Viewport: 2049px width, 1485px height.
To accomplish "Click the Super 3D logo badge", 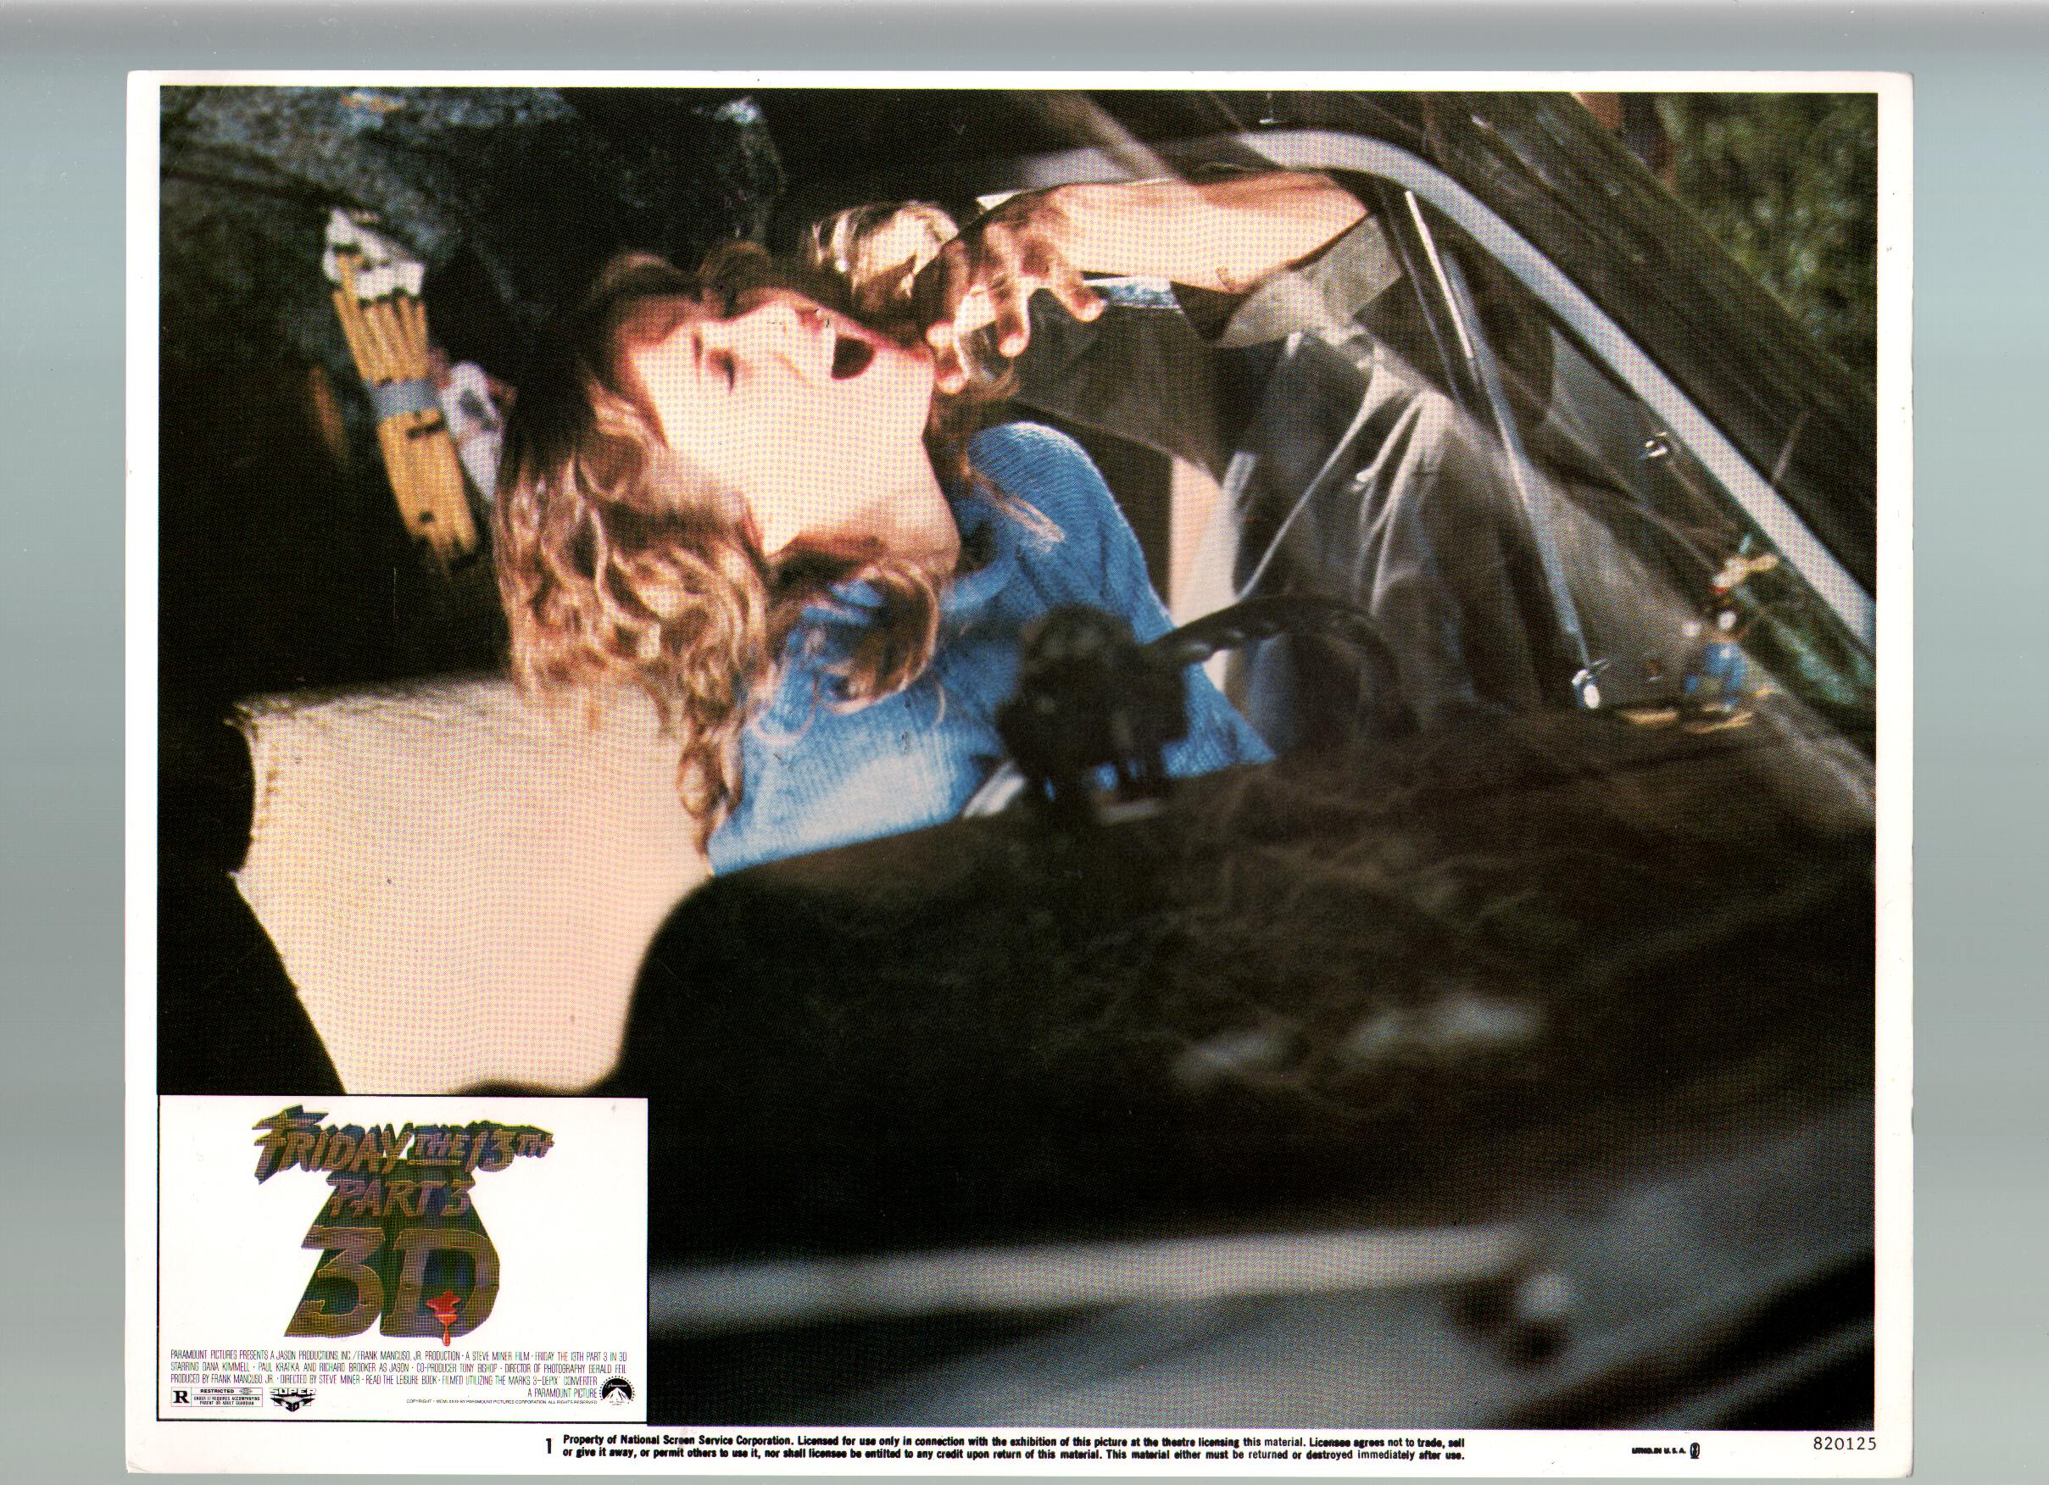I will tap(292, 1399).
